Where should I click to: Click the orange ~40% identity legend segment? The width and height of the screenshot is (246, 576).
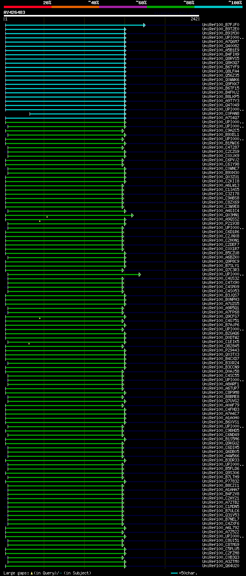click(75, 7)
